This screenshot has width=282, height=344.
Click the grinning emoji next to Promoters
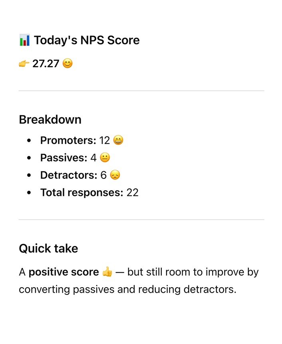(118, 140)
